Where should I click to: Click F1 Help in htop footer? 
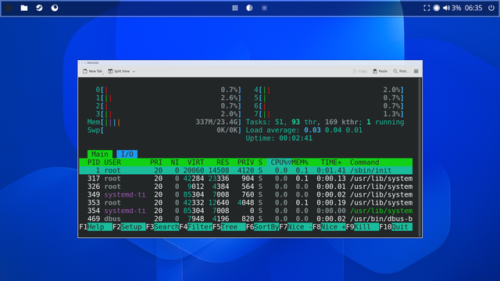click(x=95, y=227)
